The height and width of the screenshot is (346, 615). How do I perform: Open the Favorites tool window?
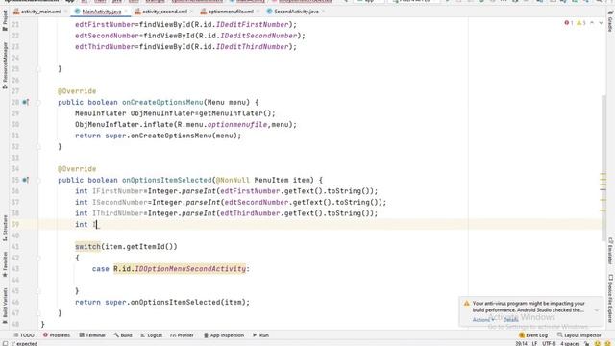click(5, 264)
